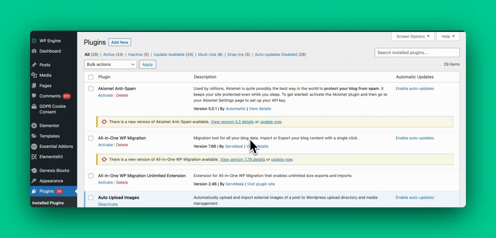This screenshot has width=496, height=238.
Task: Check the Akismet Anti-Spam checkbox
Action: (x=91, y=89)
